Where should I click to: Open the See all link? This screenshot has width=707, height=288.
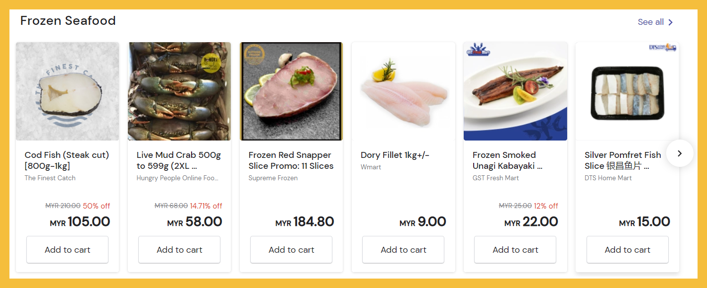pos(655,22)
